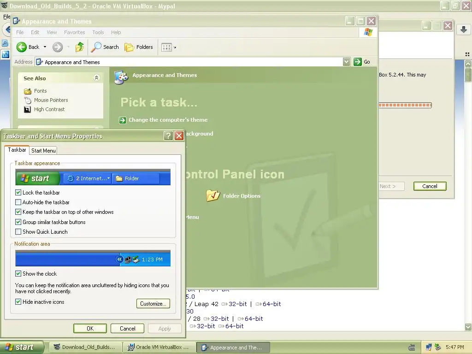Switch to Oracle VM VirtualBox taskbar button

pos(159,347)
